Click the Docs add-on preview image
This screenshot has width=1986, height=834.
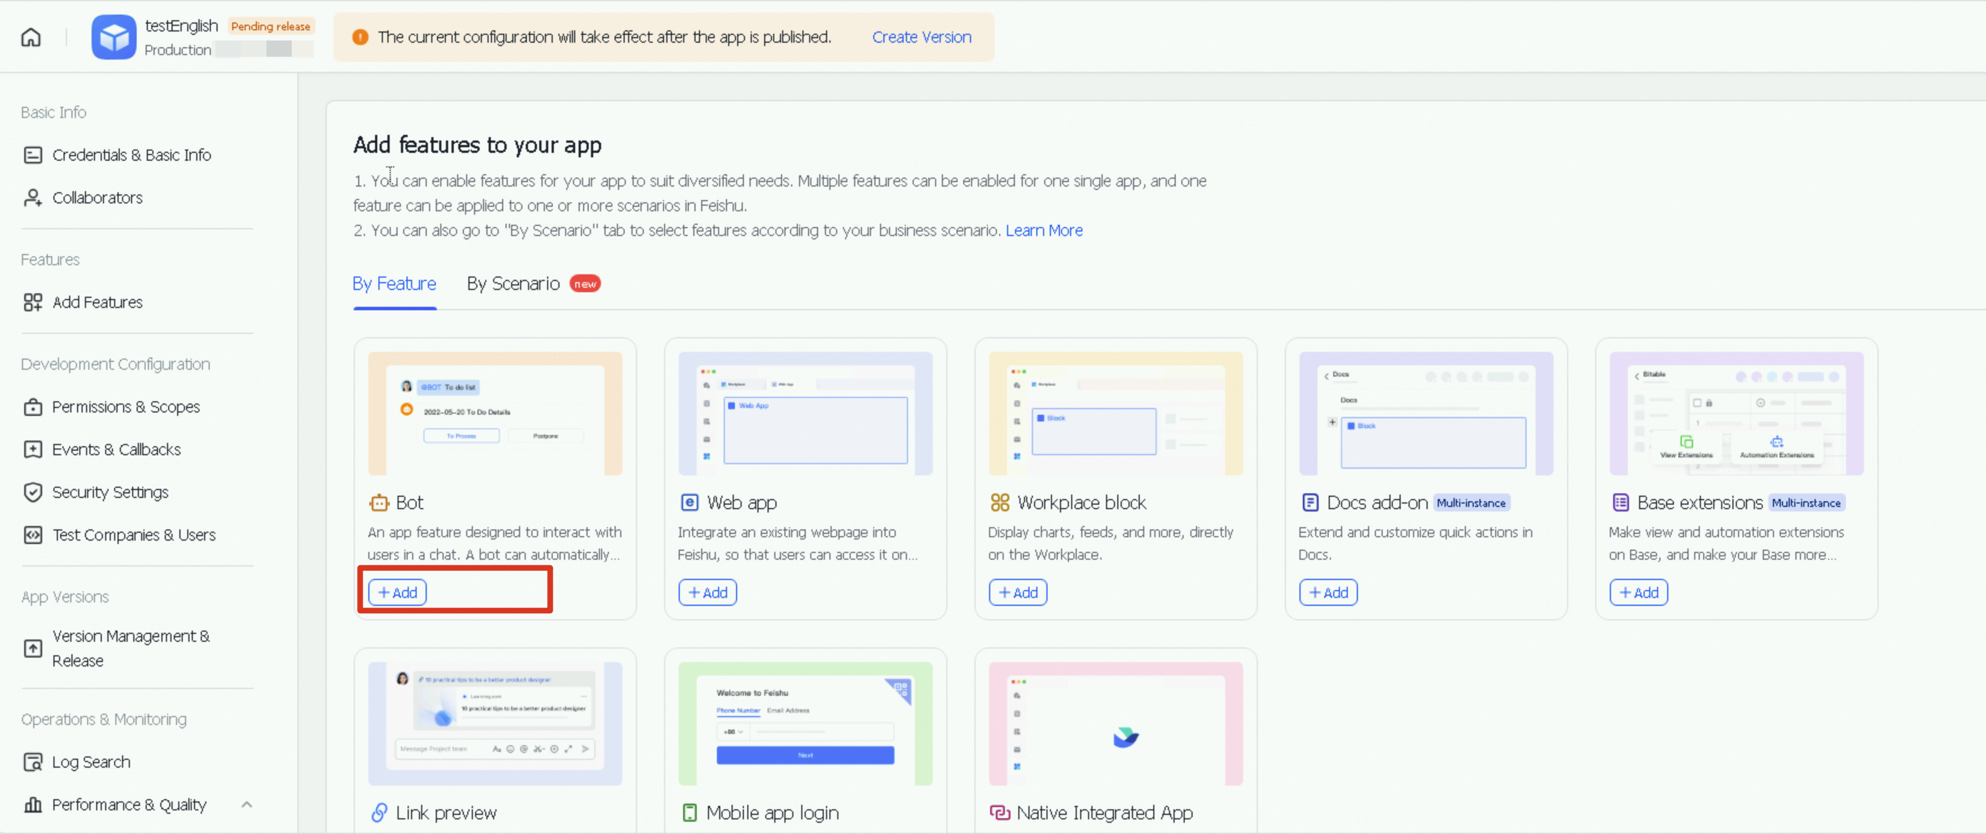click(1425, 414)
